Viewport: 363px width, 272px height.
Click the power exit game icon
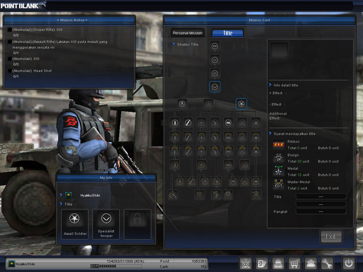pos(349,263)
